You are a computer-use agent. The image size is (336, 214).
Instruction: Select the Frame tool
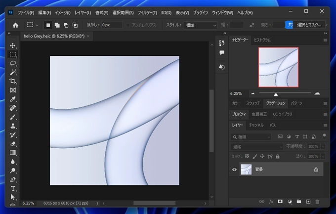pos(13,90)
